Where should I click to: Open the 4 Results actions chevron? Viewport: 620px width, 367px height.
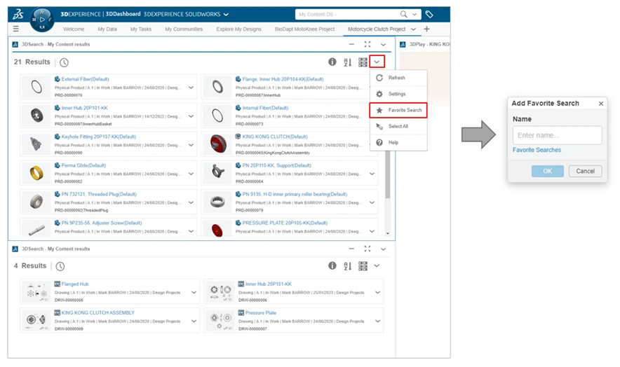377,266
